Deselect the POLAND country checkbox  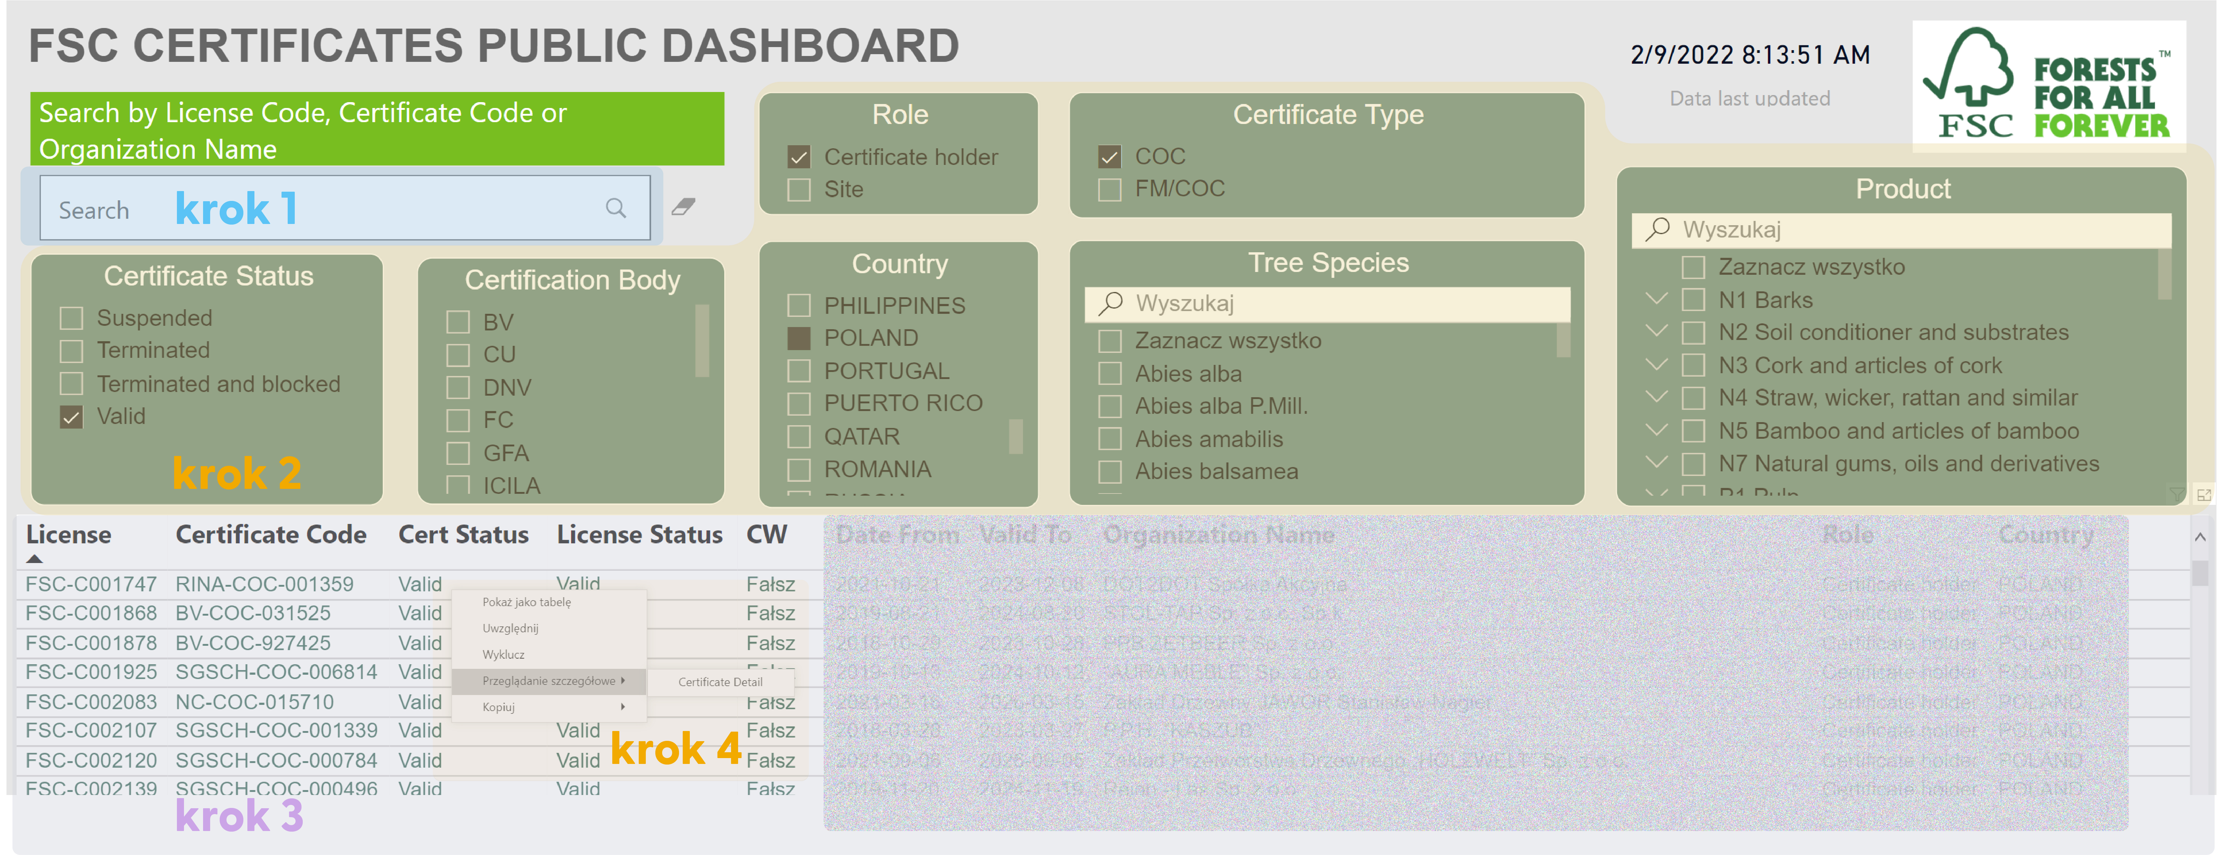pyautogui.click(x=799, y=338)
